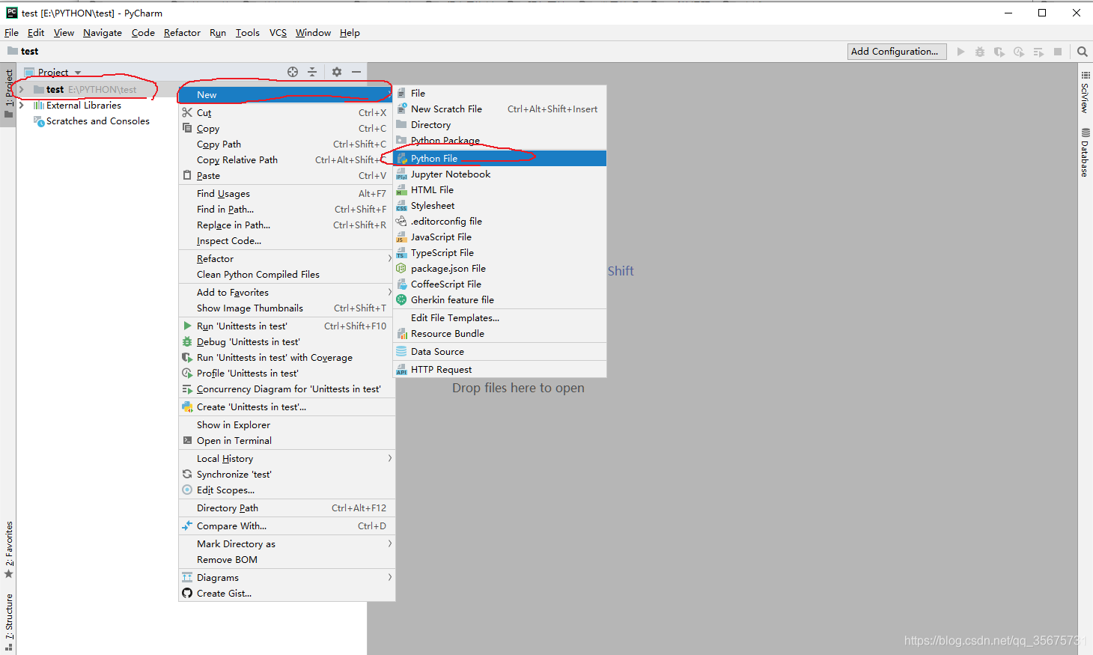Hide the Project panel with minus icon

pyautogui.click(x=356, y=72)
